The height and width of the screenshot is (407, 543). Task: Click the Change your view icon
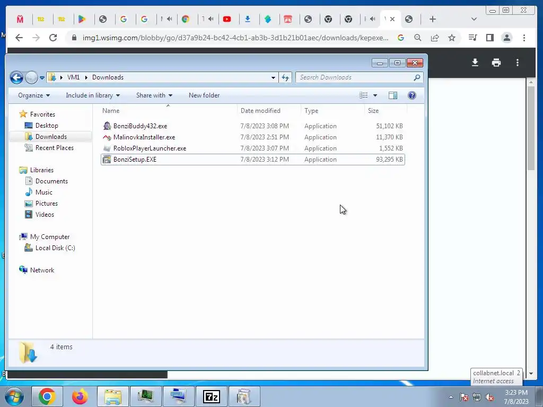pyautogui.click(x=364, y=95)
